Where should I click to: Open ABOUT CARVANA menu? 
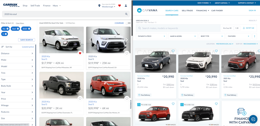[222, 3]
